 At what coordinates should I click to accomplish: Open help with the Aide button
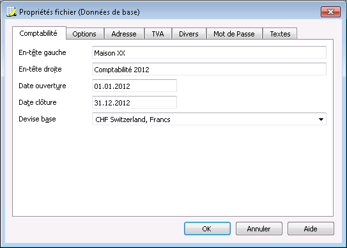tap(311, 229)
